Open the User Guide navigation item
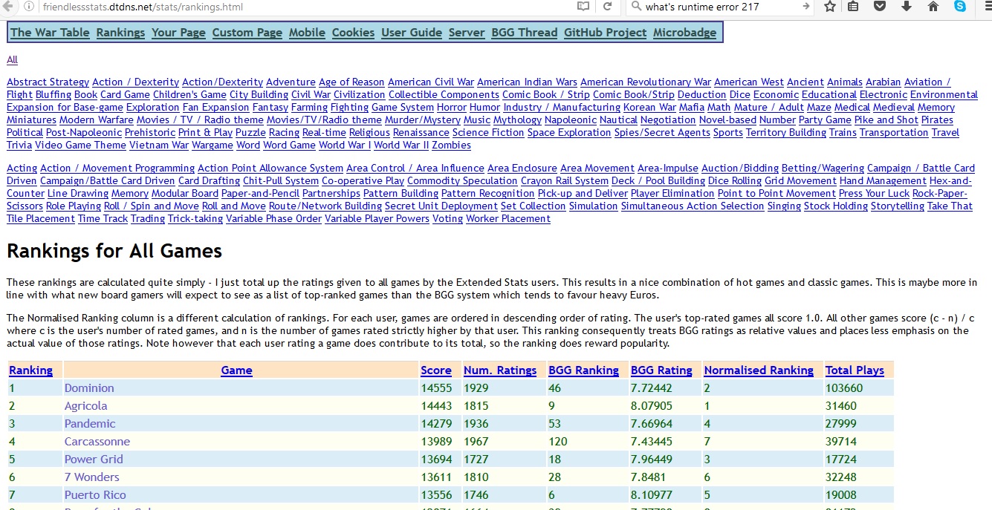 [411, 32]
